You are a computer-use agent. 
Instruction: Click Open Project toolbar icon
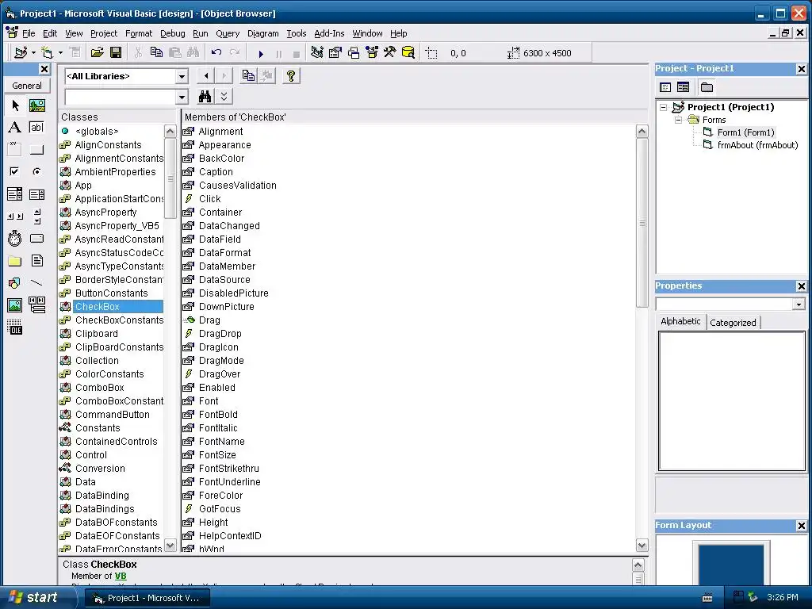point(97,53)
